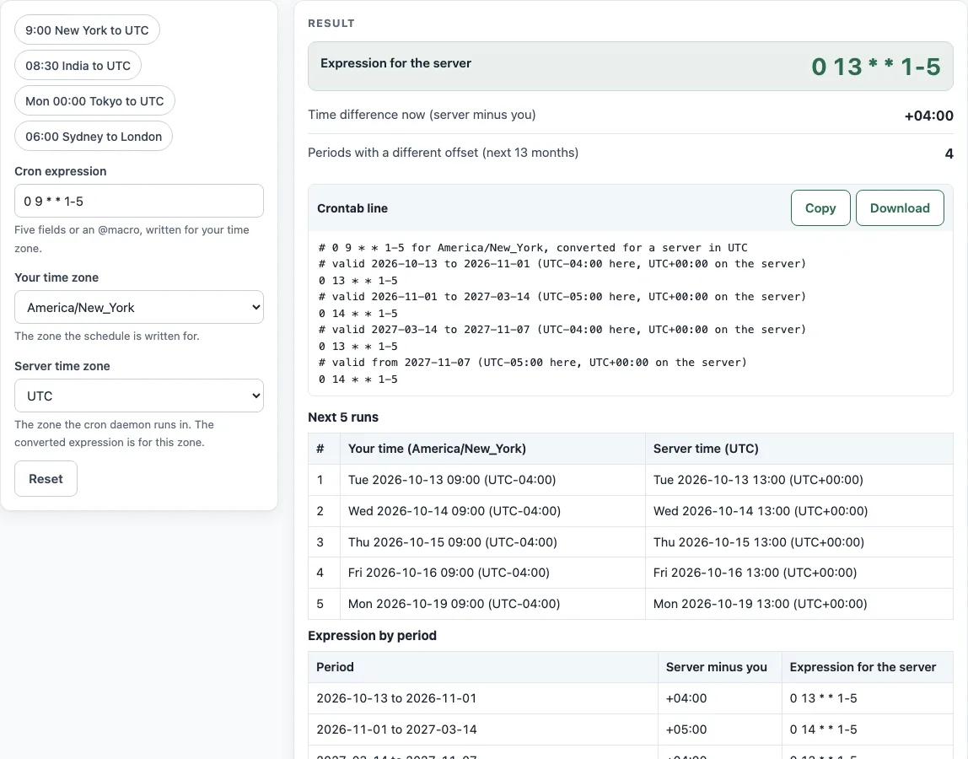Click 'Periods with a different offset' label
This screenshot has height=759, width=968.
(x=444, y=153)
